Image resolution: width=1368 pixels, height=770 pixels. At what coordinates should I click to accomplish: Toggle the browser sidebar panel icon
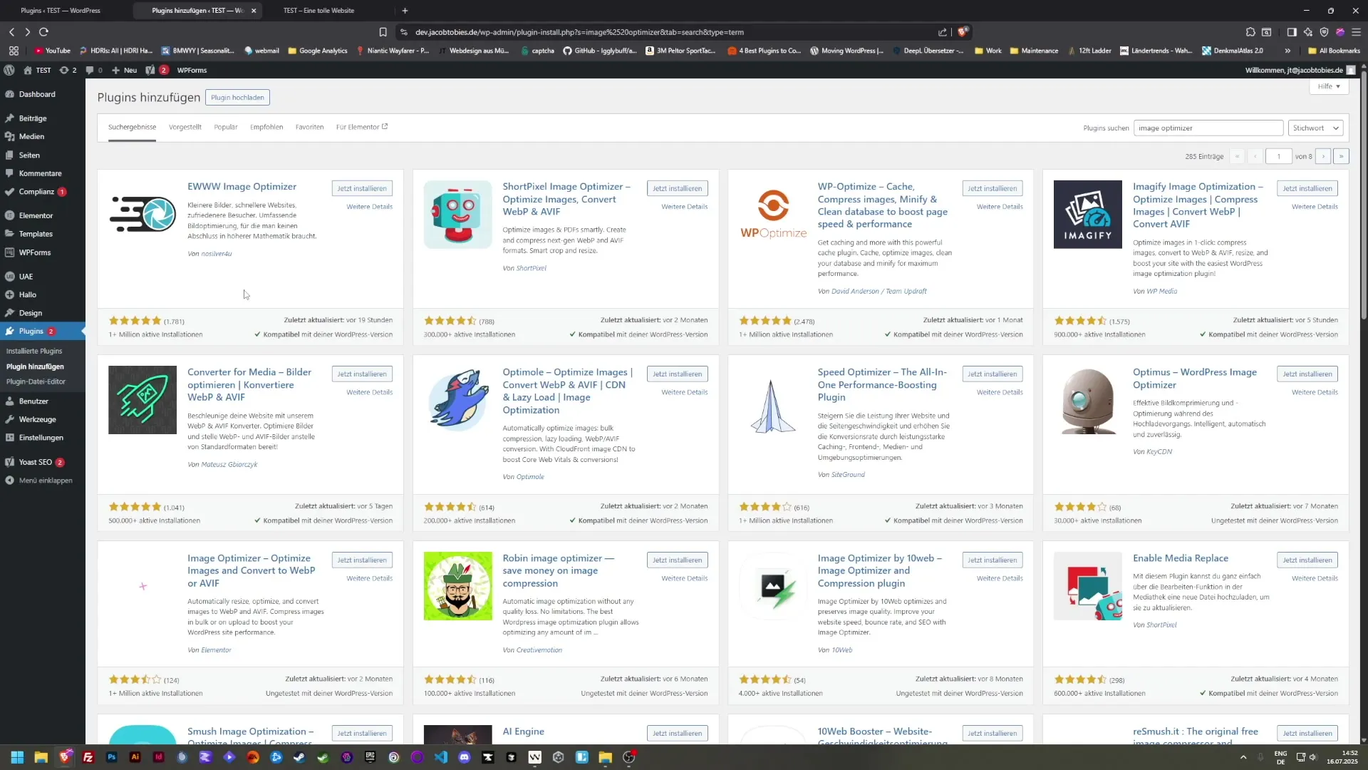[1291, 32]
